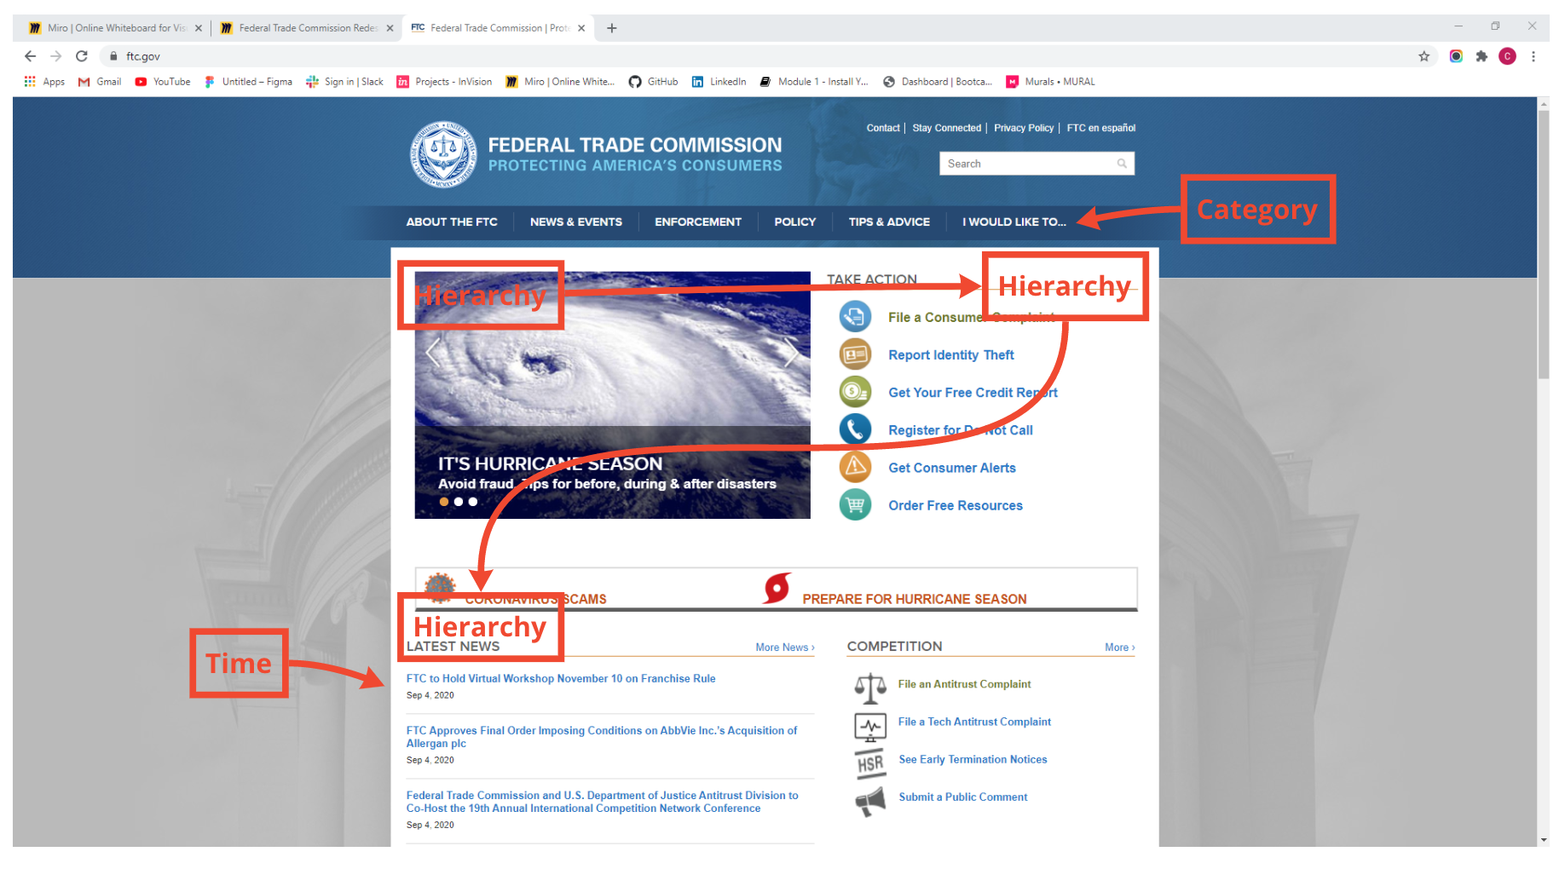Show the previous carousel slide
The height and width of the screenshot is (869, 1565).
click(x=433, y=352)
